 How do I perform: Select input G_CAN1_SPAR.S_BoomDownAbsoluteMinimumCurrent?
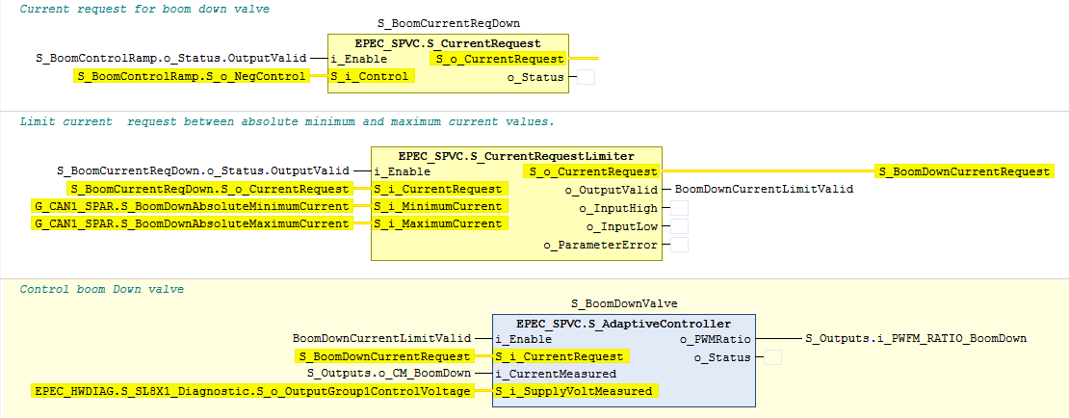coord(193,207)
